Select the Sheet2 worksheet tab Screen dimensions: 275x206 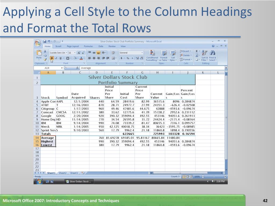63,173
